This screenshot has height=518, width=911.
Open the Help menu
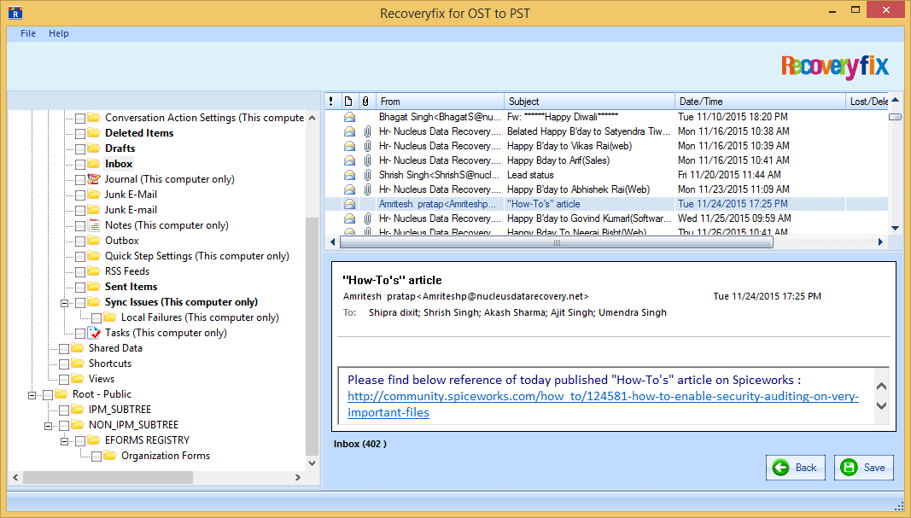pos(59,33)
